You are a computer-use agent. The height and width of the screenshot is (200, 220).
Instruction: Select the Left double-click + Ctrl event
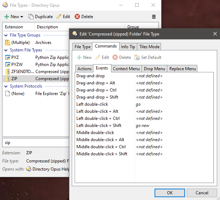[x=144, y=118]
